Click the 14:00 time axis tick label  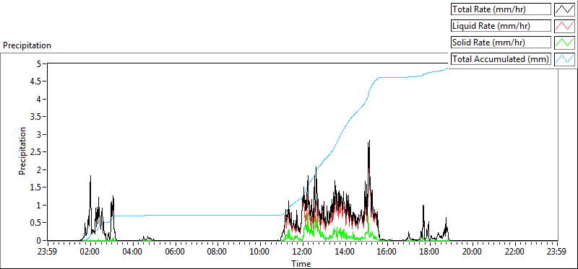[x=345, y=252]
